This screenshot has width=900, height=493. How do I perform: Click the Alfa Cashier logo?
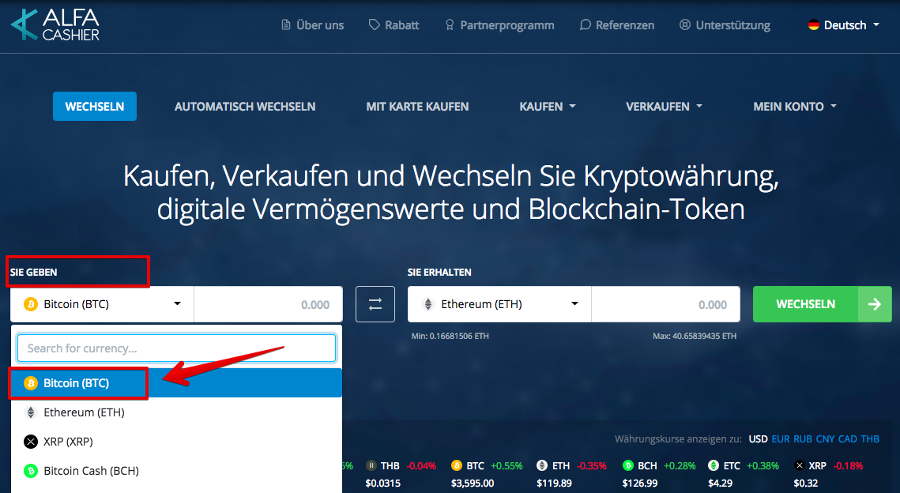tap(55, 25)
